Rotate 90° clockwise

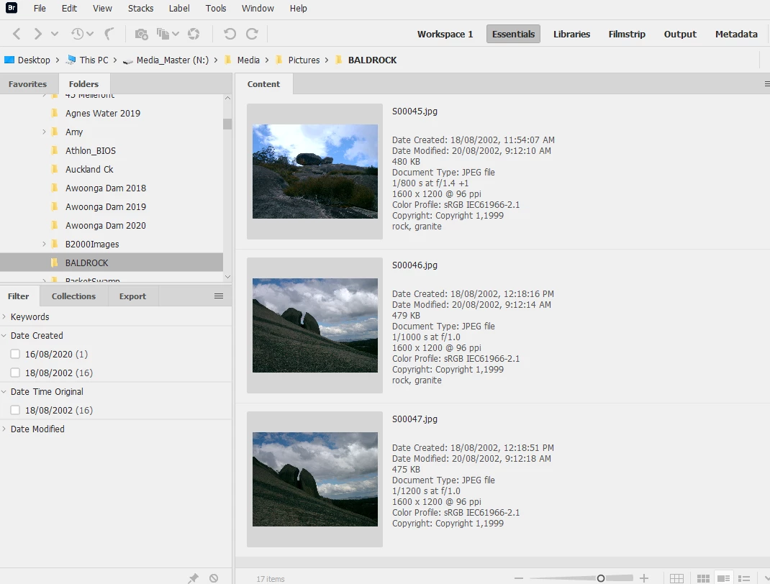point(252,34)
